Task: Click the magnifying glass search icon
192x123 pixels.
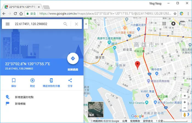Action: coord(65,24)
